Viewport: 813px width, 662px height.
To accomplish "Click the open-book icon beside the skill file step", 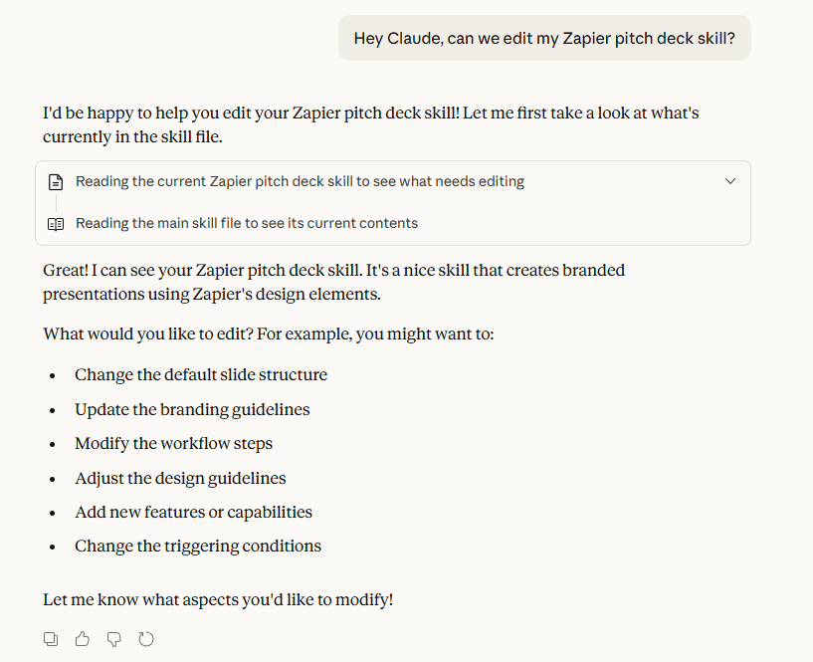I will click(57, 223).
